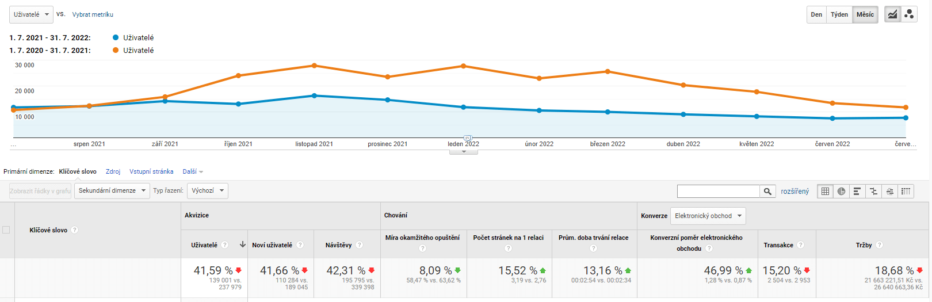The image size is (932, 302).
Task: Click the 42,31 % Návštěvy value
Action: click(x=346, y=270)
